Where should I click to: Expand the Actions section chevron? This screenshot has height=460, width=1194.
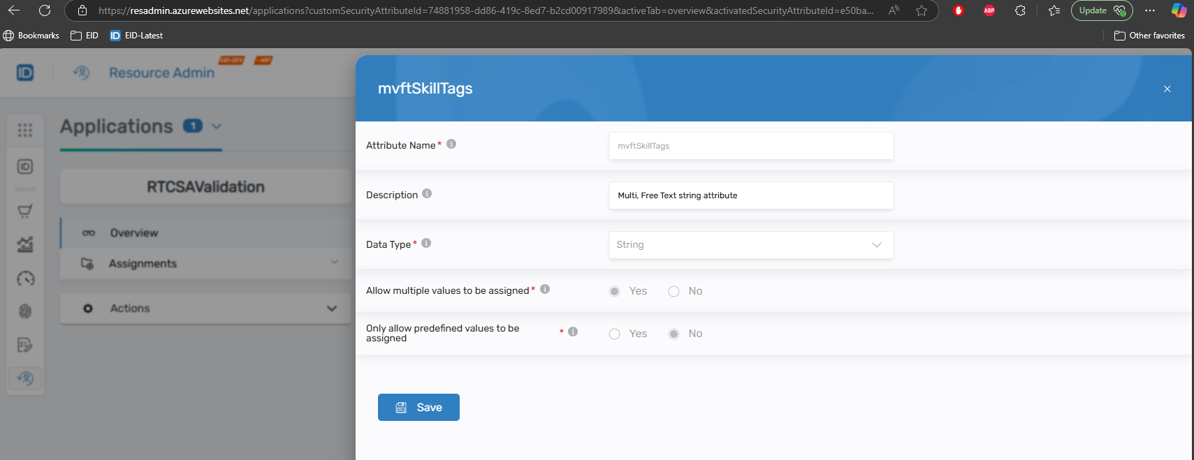332,309
